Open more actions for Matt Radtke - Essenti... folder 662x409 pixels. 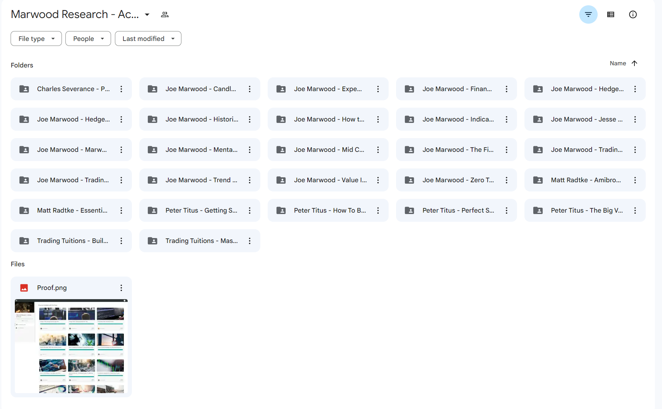121,211
